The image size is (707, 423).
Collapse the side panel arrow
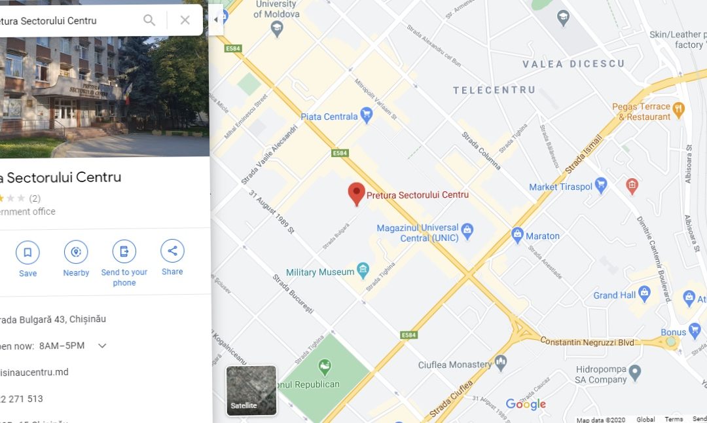pos(216,20)
